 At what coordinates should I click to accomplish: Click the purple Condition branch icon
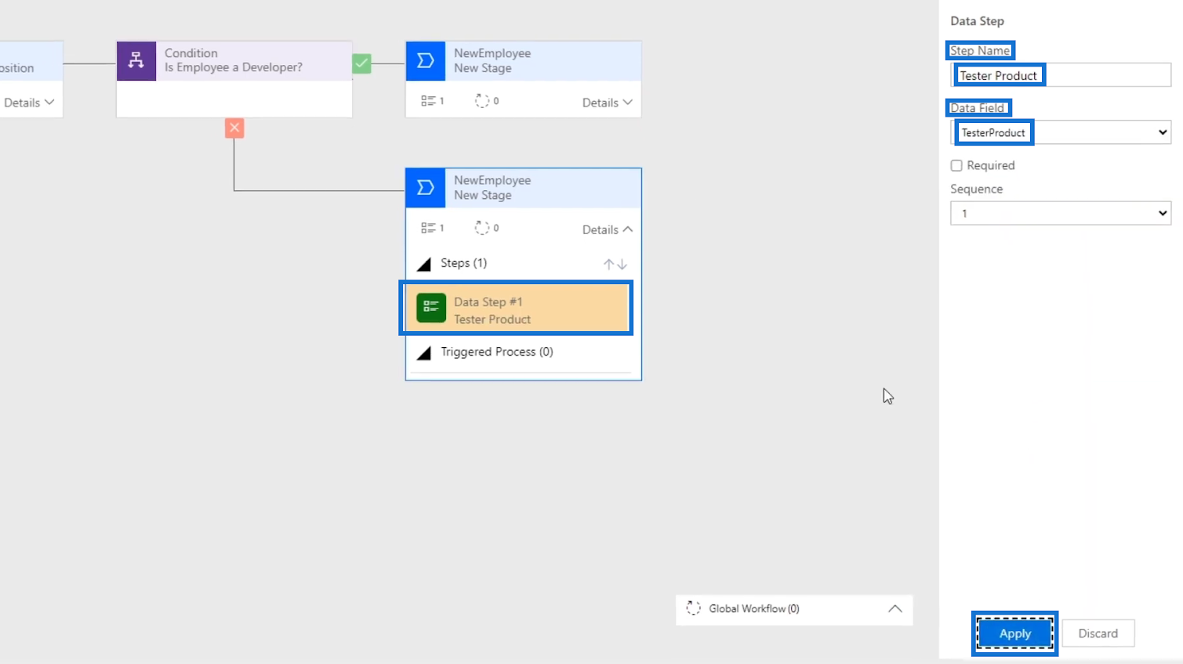pos(136,60)
